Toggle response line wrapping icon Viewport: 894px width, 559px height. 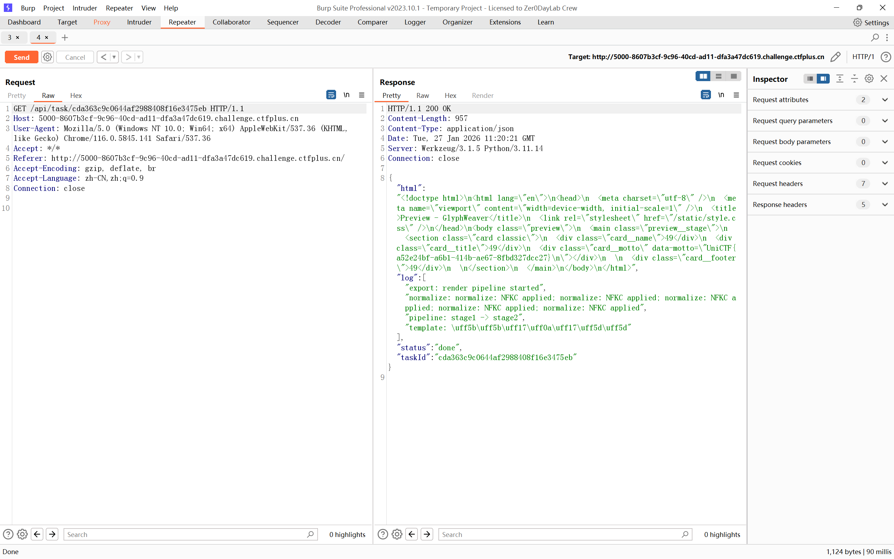pos(706,95)
